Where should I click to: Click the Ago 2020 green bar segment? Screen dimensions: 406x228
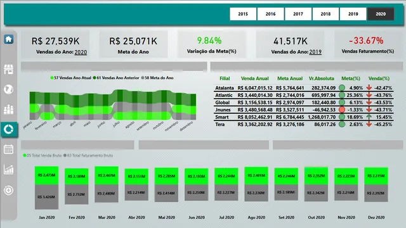pyautogui.click(x=256, y=176)
